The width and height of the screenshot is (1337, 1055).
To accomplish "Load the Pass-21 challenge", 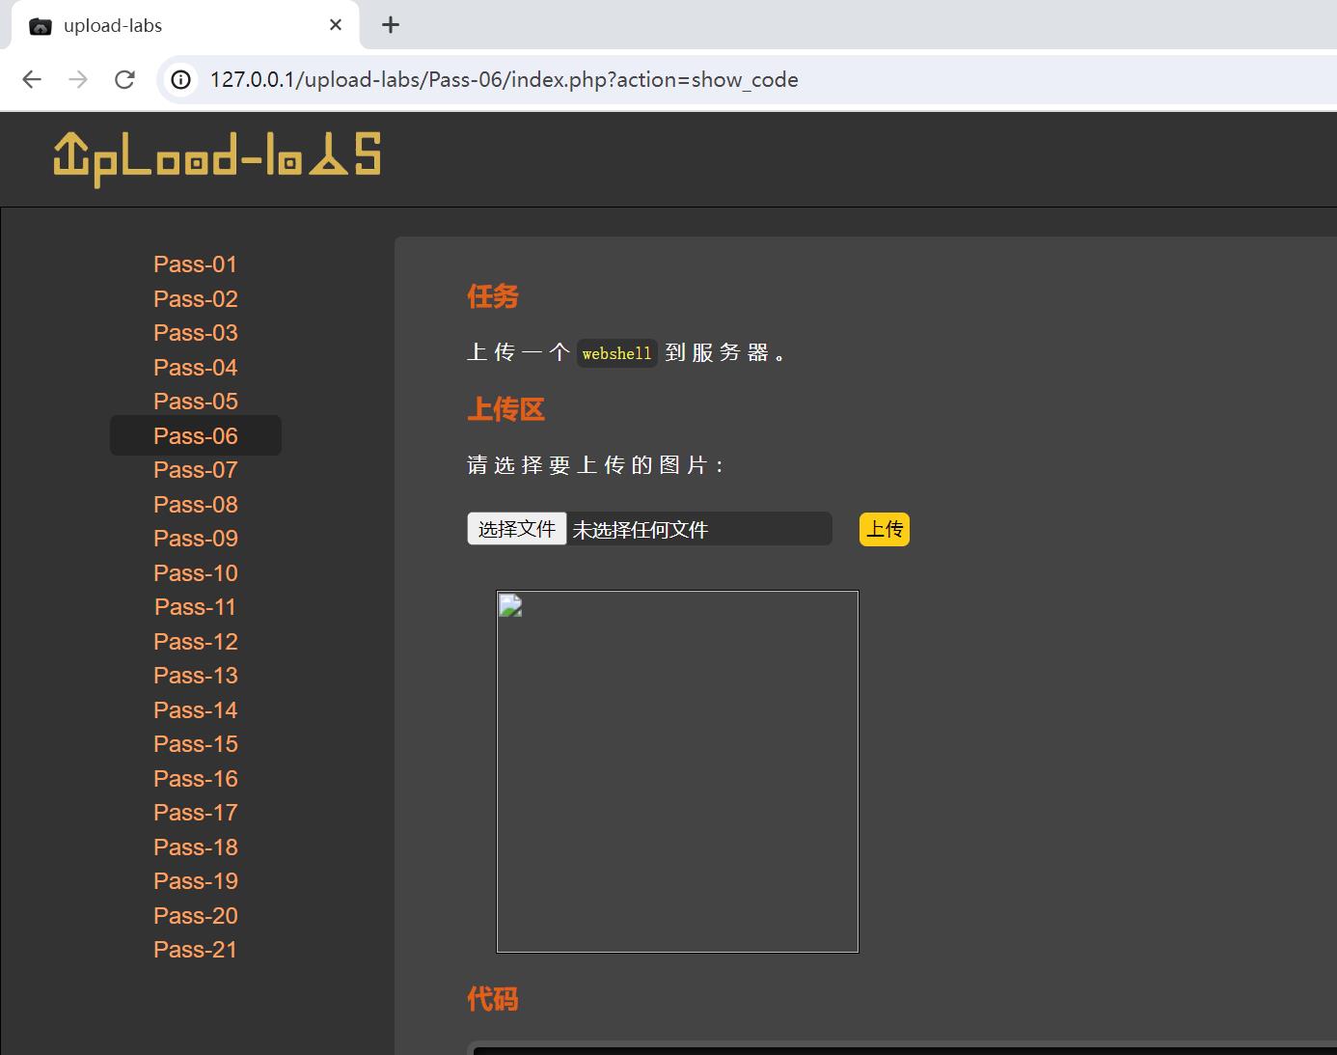I will tap(195, 950).
